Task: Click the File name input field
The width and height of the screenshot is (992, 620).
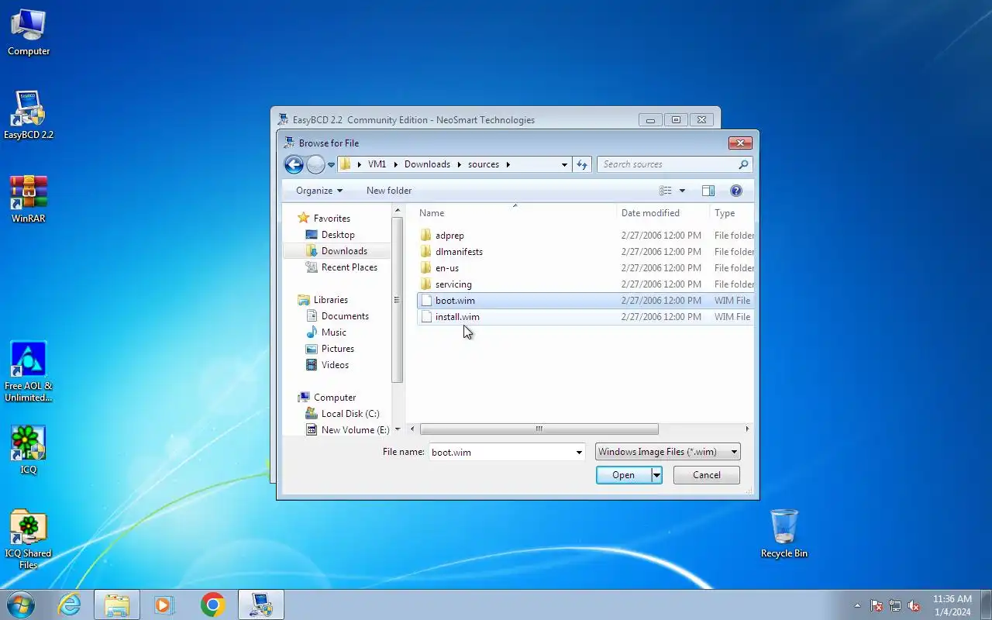Action: tap(501, 452)
